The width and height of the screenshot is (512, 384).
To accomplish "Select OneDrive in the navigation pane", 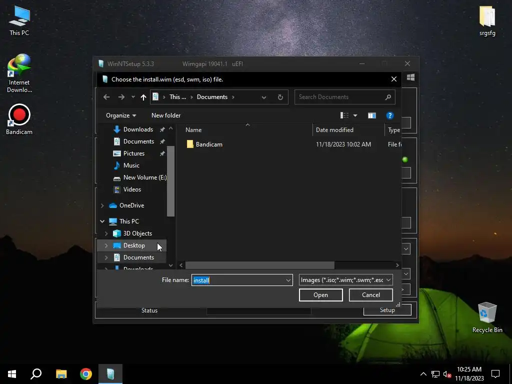I will (131, 205).
